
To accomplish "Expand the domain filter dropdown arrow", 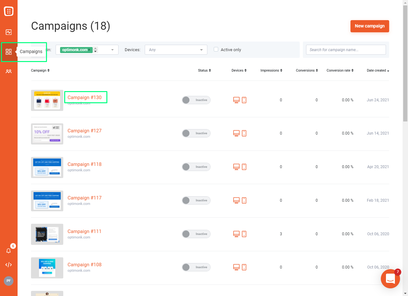I will click(x=112, y=50).
